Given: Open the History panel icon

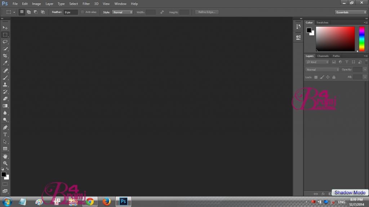Looking at the screenshot, I should 298,26.
